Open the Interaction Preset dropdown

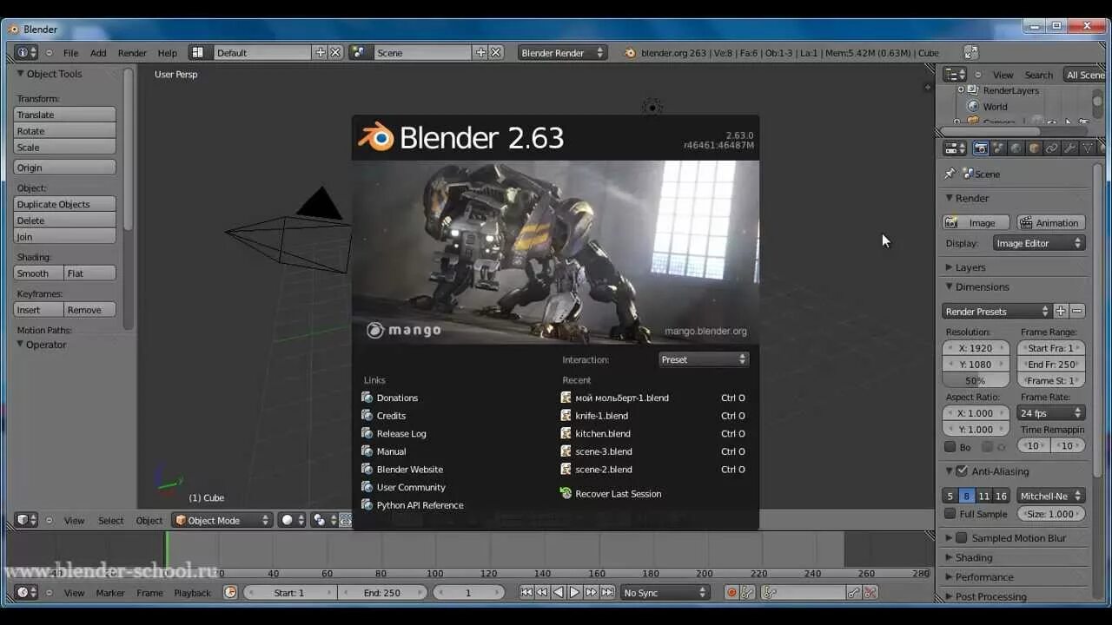coord(704,359)
